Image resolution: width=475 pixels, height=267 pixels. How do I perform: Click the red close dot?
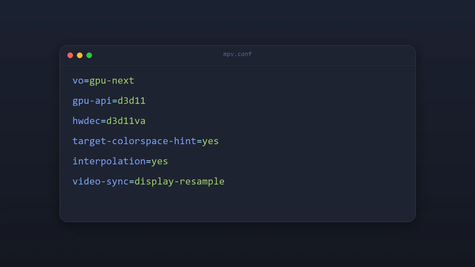[x=70, y=55]
